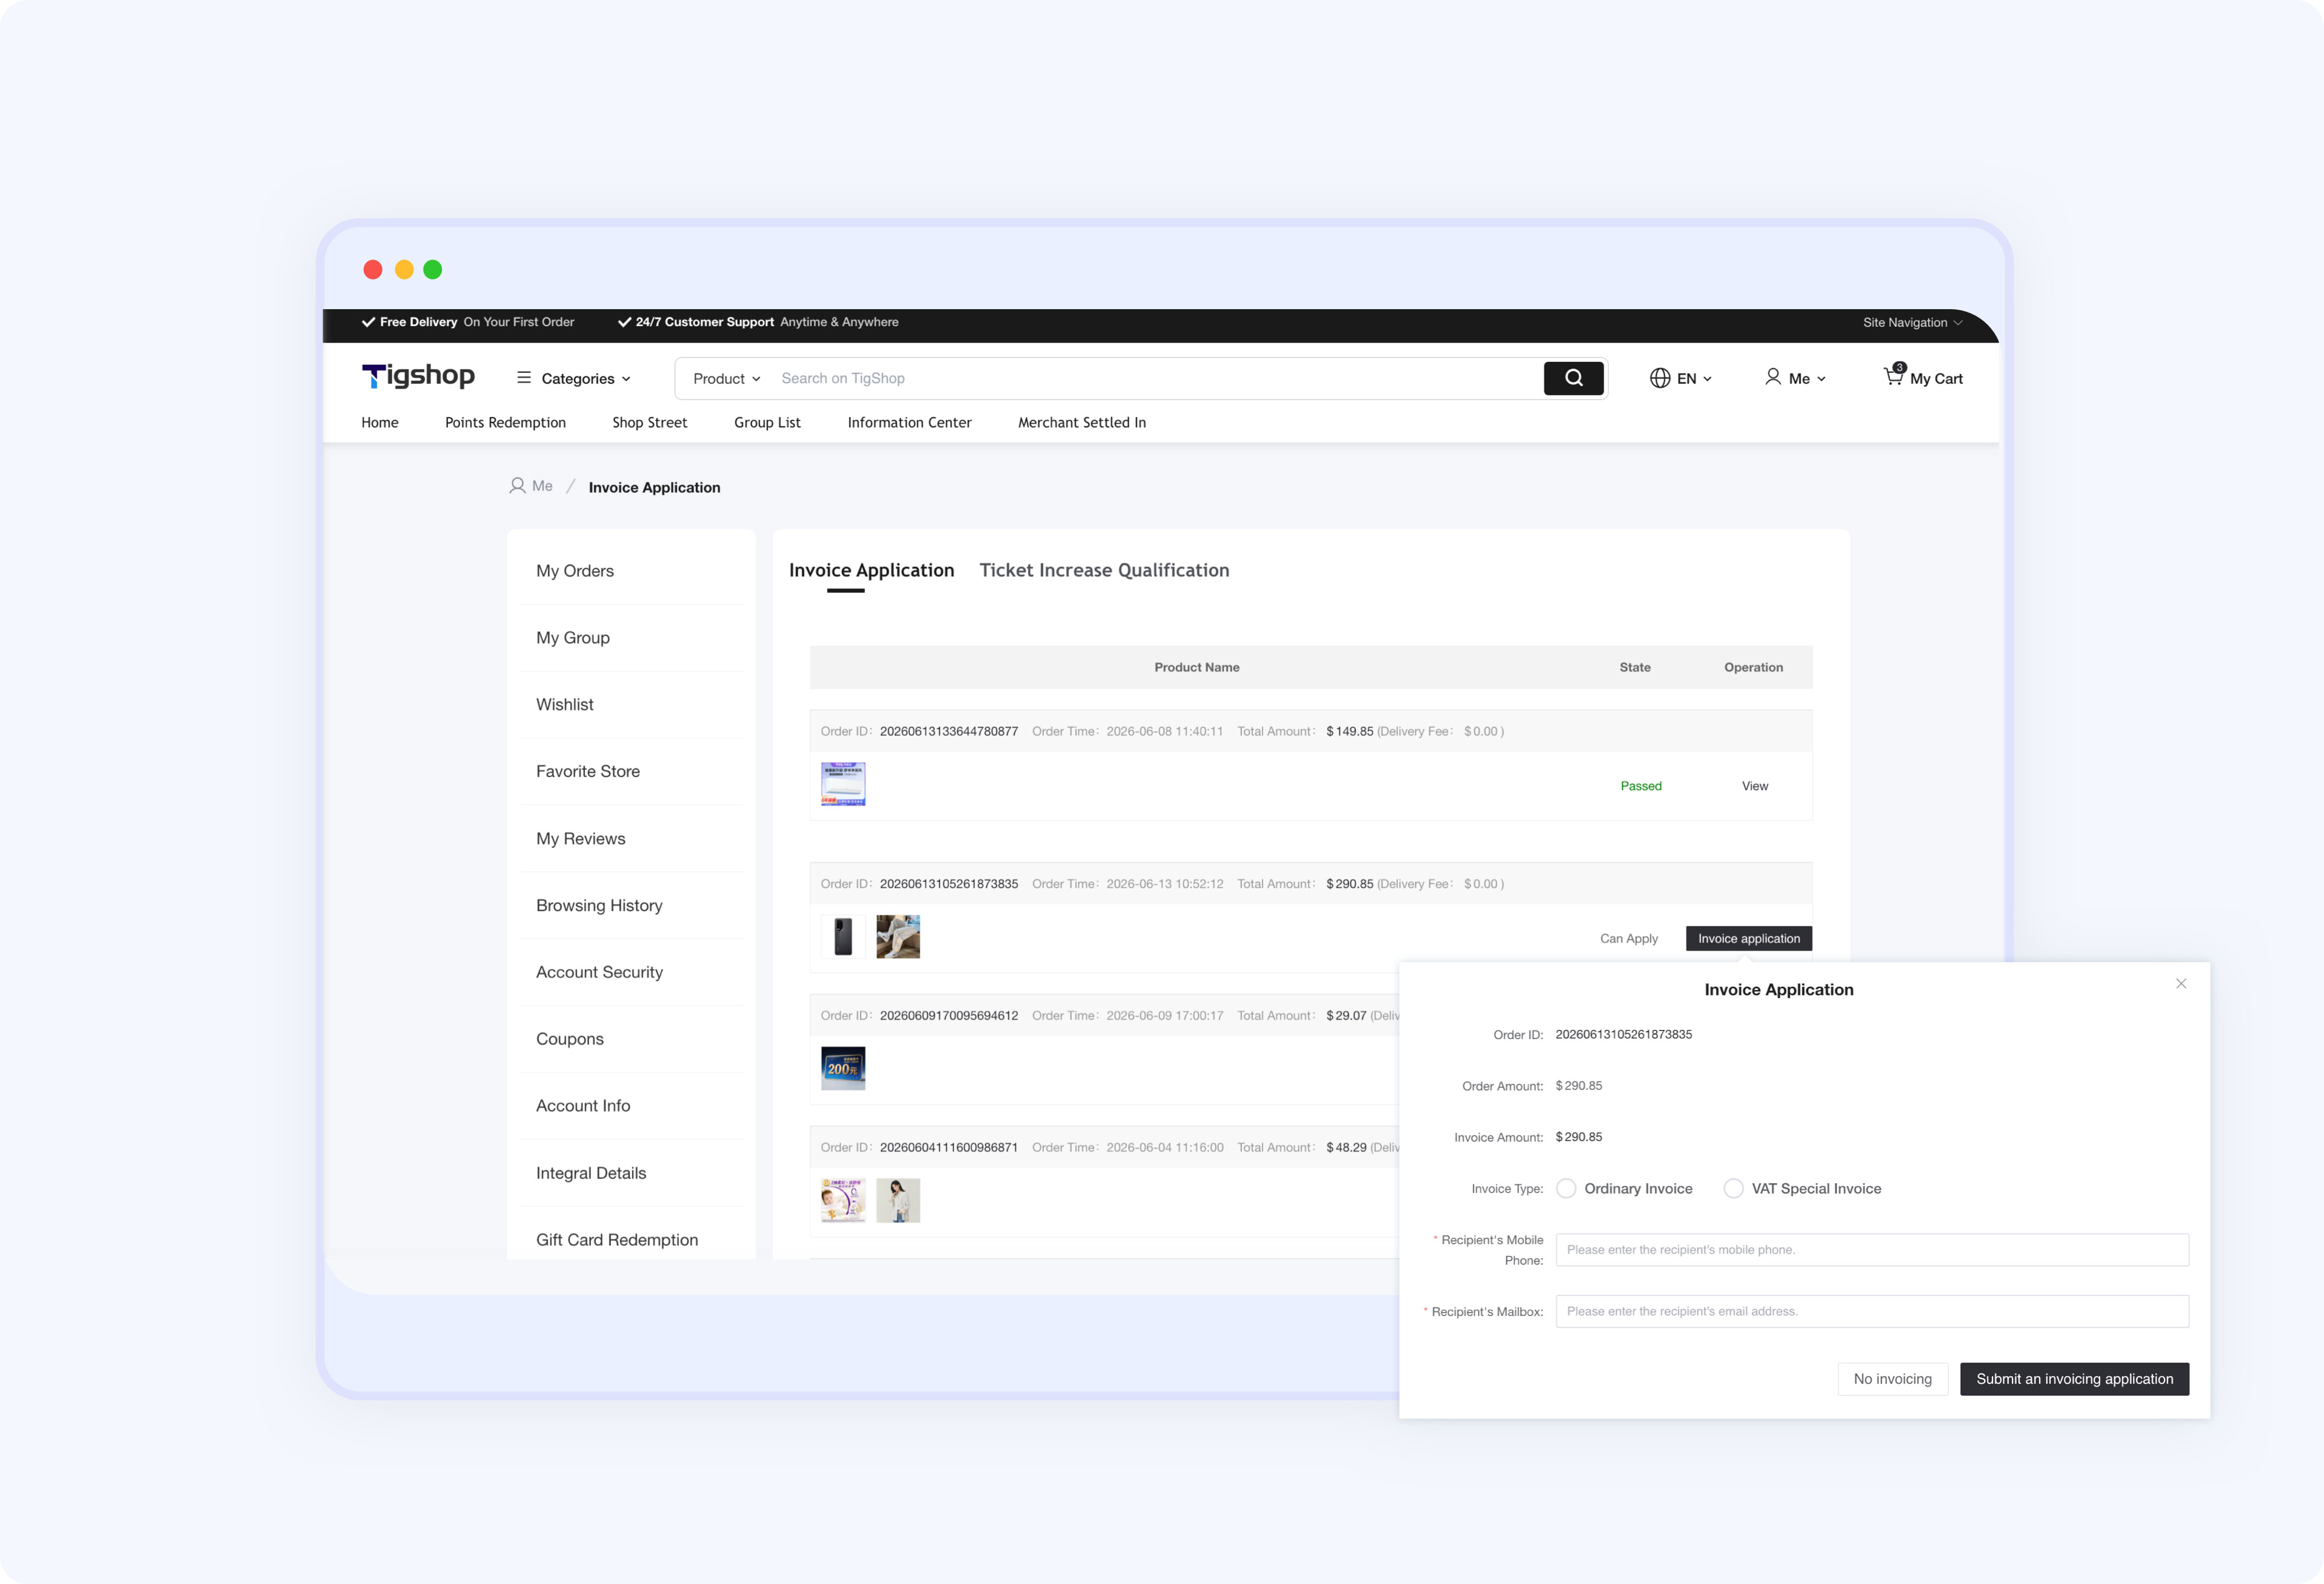
Task: Click the Tigshop logo
Action: tap(418, 376)
